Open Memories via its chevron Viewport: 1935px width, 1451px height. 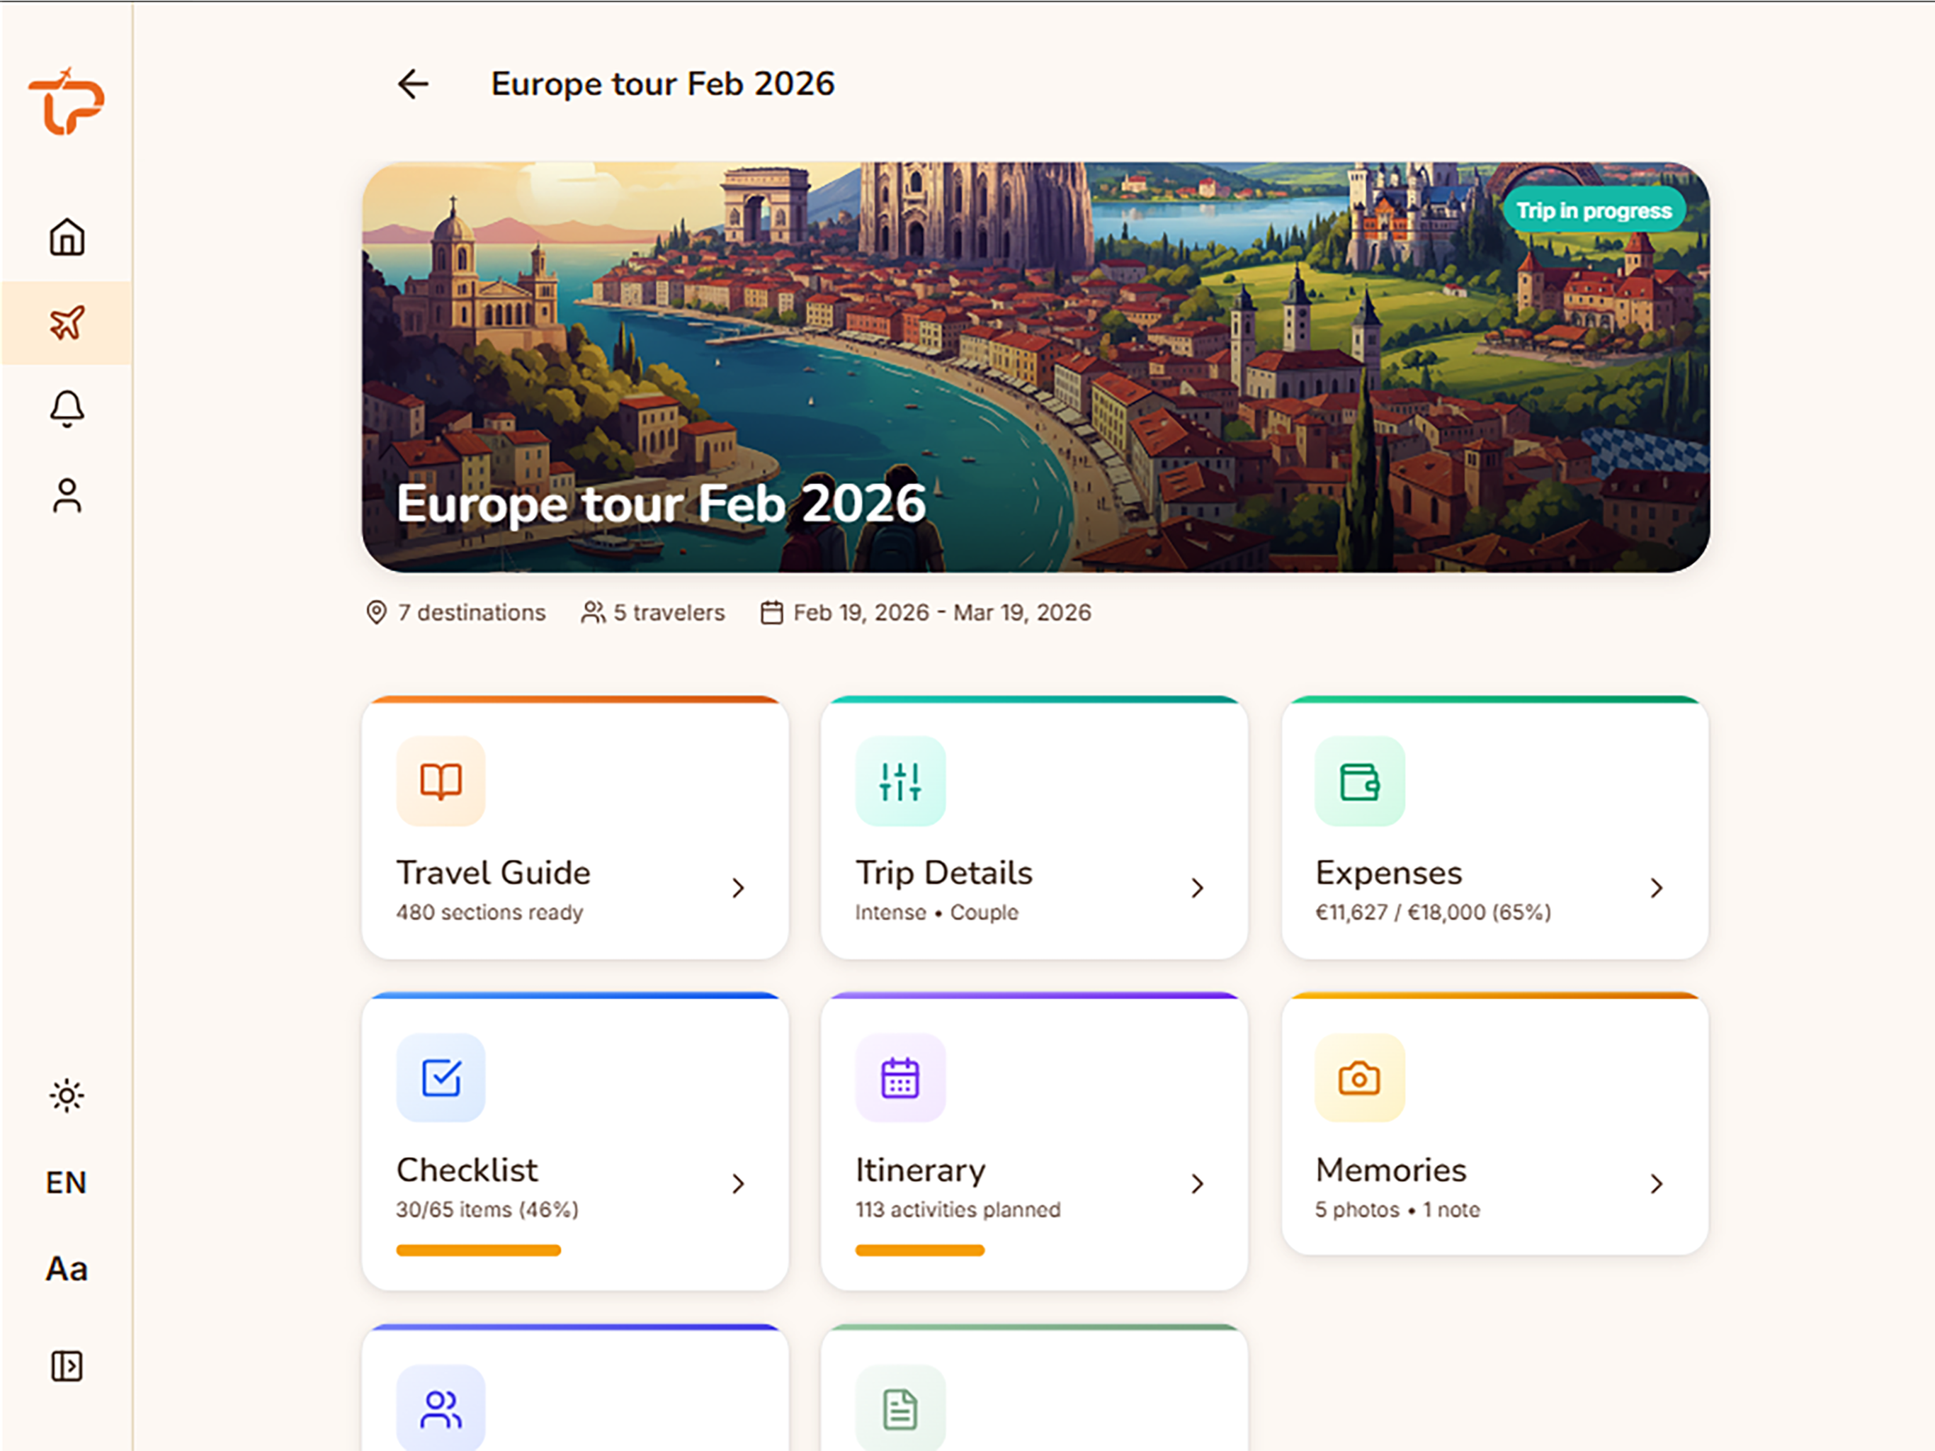[x=1656, y=1184]
